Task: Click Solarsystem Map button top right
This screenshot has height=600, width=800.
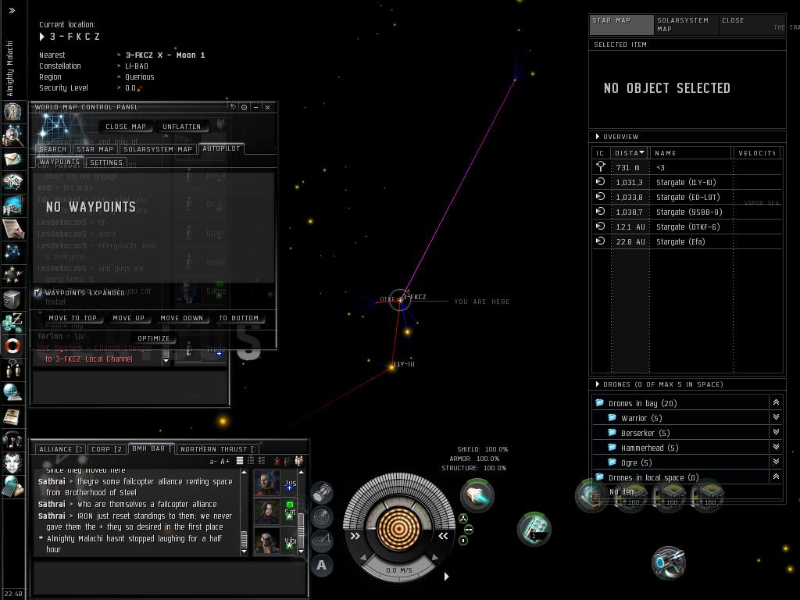Action: 686,24
